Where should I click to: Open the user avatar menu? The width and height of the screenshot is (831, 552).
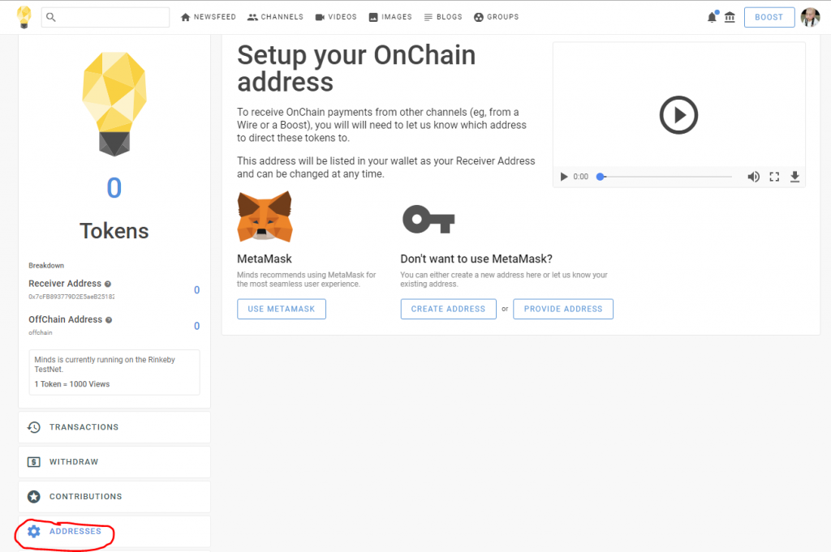811,18
